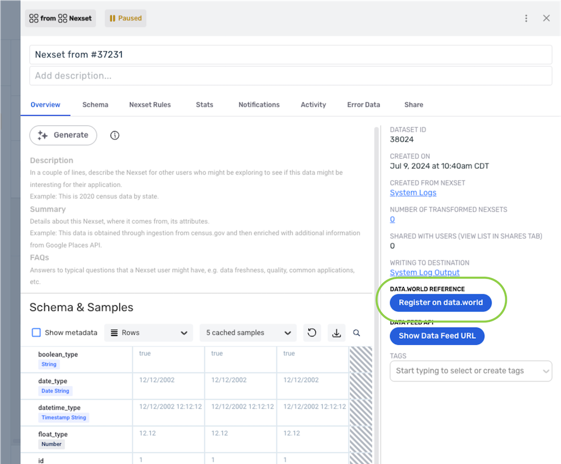Open the Notifications tab
Image resolution: width=561 pixels, height=464 pixels.
[x=259, y=105]
